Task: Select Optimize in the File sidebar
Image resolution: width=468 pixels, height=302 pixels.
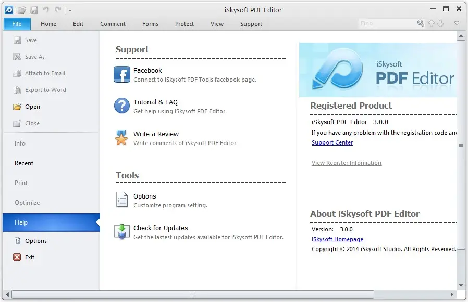Action: pos(27,203)
